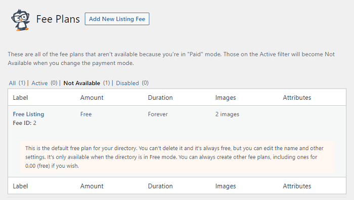Select the Not Available filter
Screen dimensions: 354x200
point(82,83)
